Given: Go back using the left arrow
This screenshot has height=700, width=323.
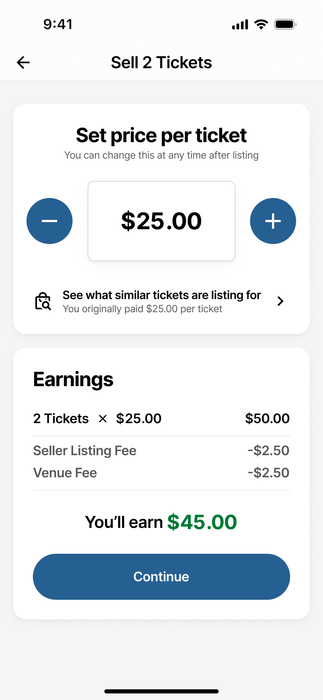Looking at the screenshot, I should coord(23,62).
